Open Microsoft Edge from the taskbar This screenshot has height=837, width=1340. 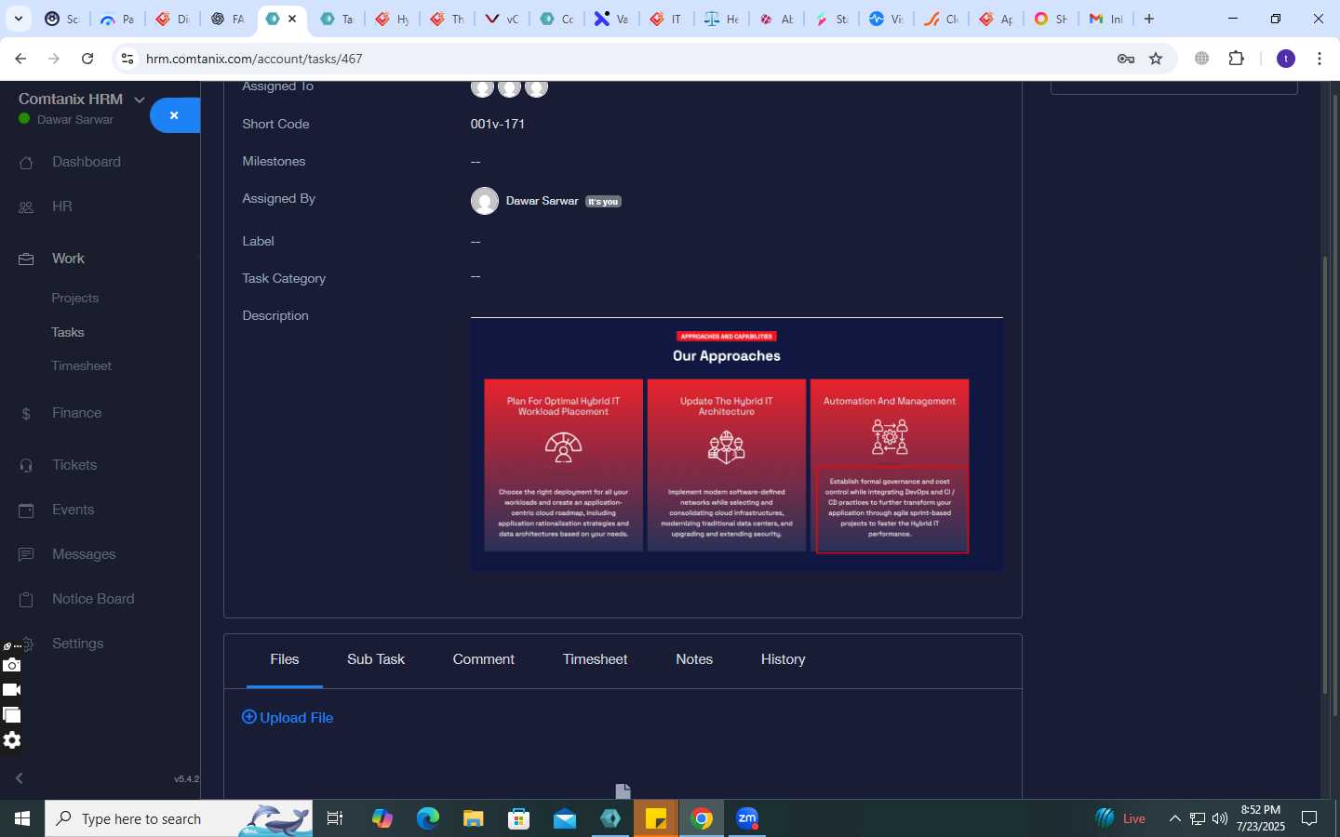427,818
